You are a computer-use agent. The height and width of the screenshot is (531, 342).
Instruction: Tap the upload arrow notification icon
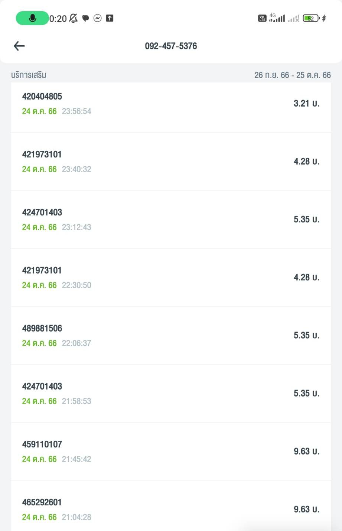point(110,18)
